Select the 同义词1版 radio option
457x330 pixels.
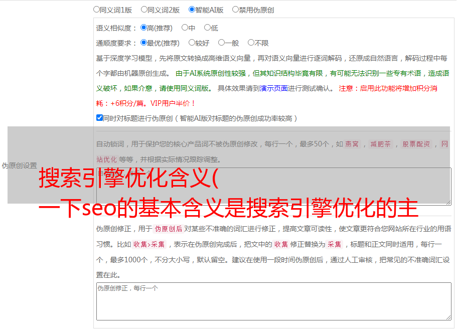96,10
